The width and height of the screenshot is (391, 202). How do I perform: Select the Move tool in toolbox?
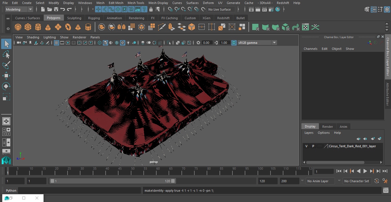[x=6, y=76]
